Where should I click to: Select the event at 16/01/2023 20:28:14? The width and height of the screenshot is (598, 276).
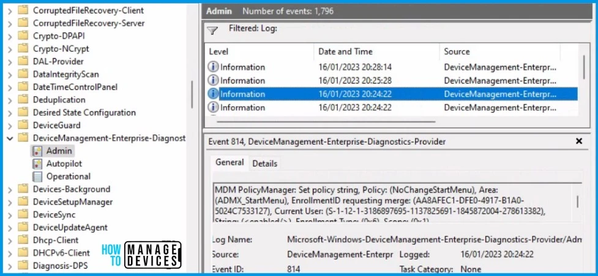[x=392, y=67]
